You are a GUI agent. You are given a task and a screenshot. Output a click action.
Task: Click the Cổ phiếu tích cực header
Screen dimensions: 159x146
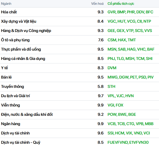tap(121, 4)
